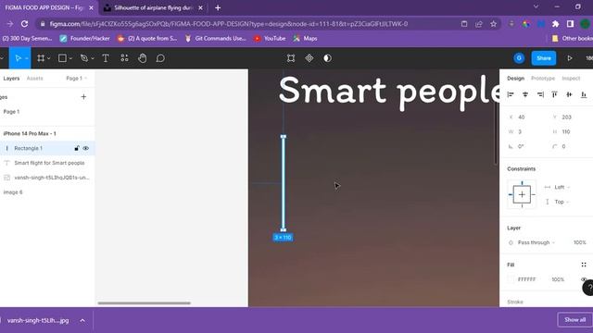Click the canvas horizontal scrollbar

(x=145, y=302)
